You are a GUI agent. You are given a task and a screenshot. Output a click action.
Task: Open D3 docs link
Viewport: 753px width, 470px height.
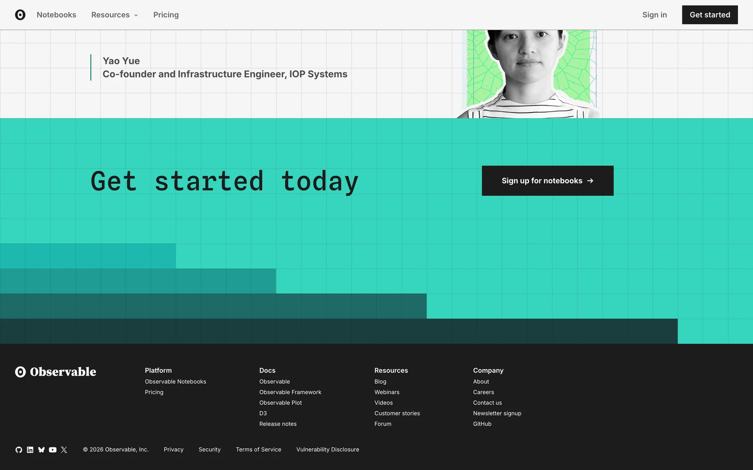click(263, 413)
